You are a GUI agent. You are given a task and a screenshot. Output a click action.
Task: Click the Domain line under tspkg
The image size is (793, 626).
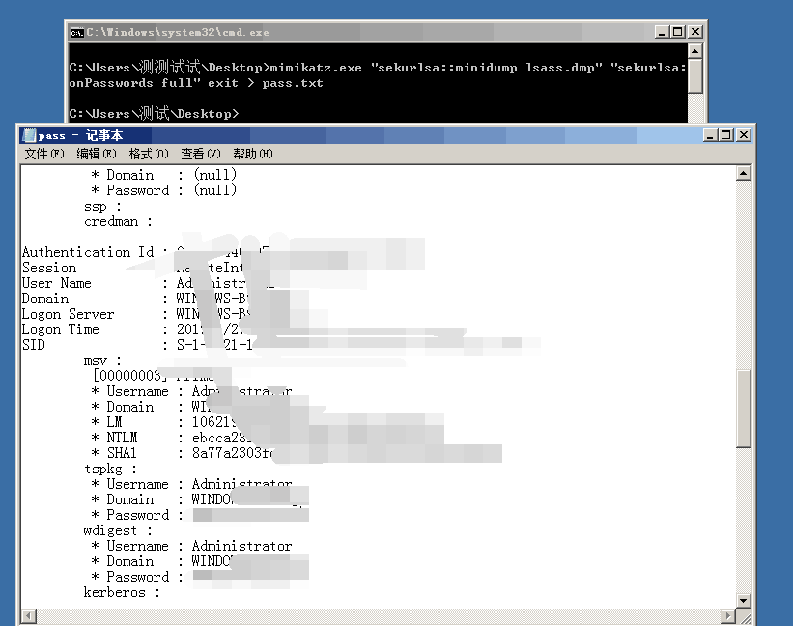(x=200, y=499)
